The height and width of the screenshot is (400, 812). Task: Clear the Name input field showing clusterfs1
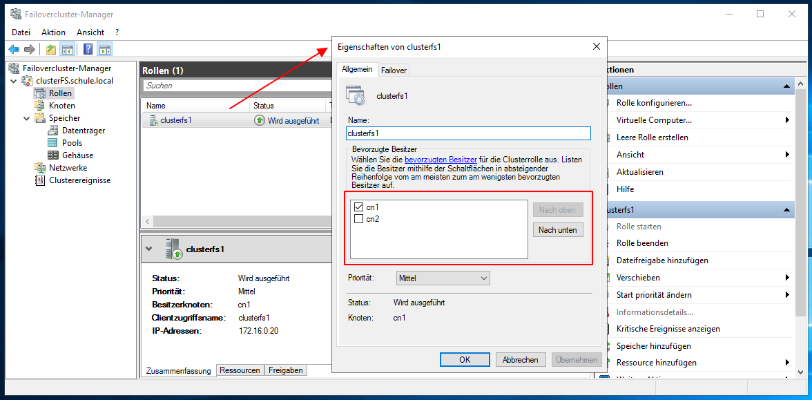[x=468, y=133]
